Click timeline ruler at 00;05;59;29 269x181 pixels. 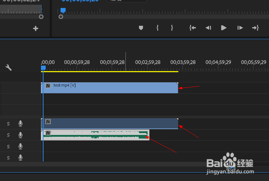pos(253,62)
